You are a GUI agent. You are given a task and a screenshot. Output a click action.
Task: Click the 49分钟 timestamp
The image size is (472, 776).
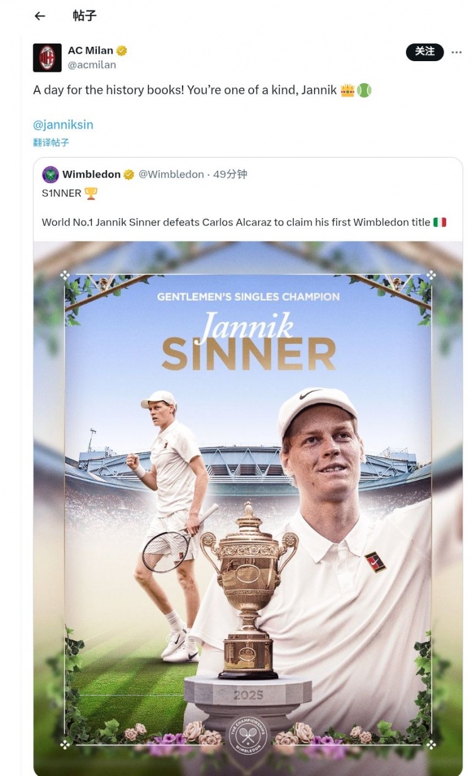230,175
